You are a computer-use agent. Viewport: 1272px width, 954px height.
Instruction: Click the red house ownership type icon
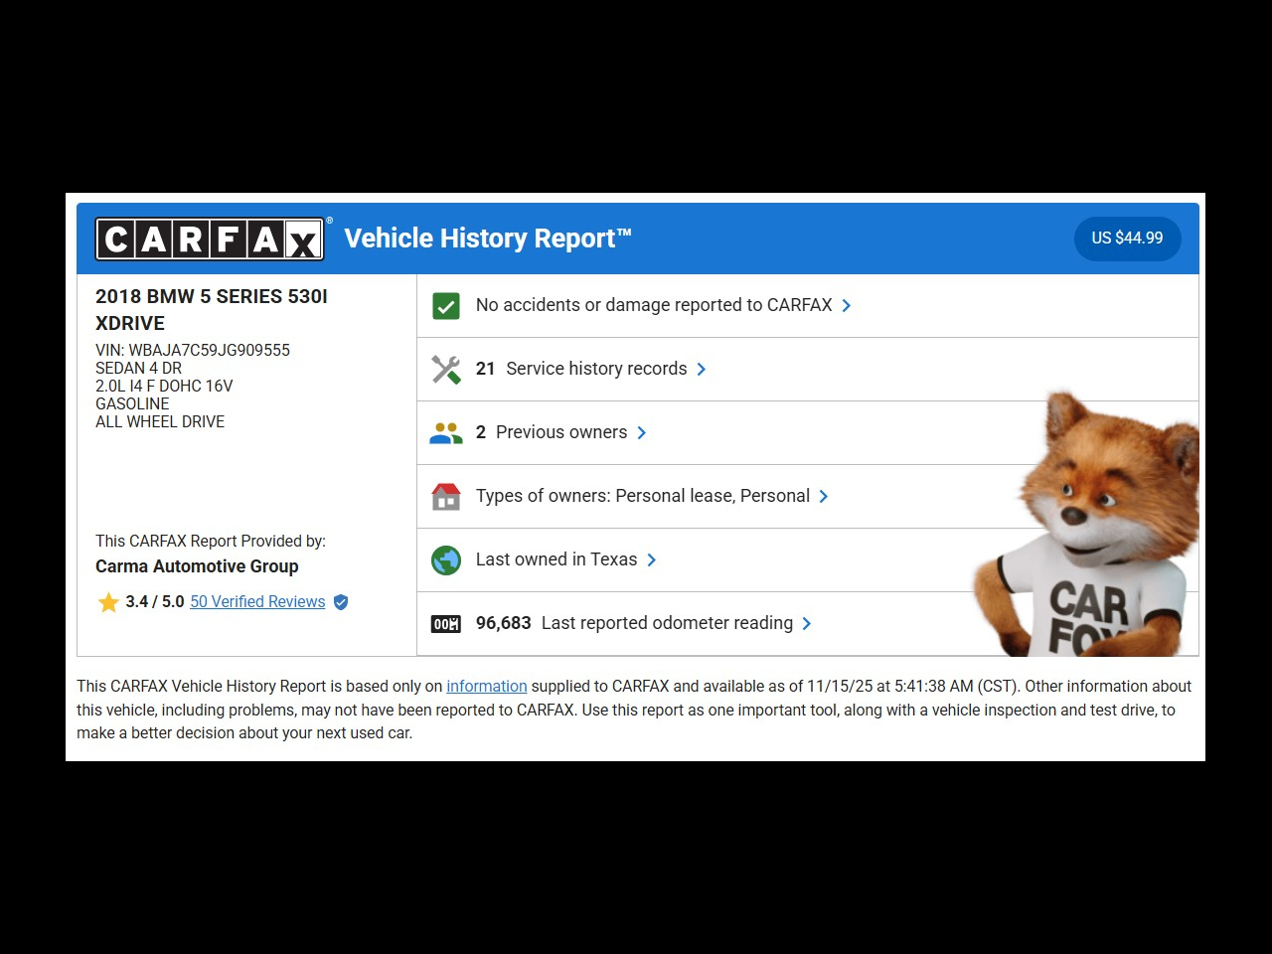446,496
